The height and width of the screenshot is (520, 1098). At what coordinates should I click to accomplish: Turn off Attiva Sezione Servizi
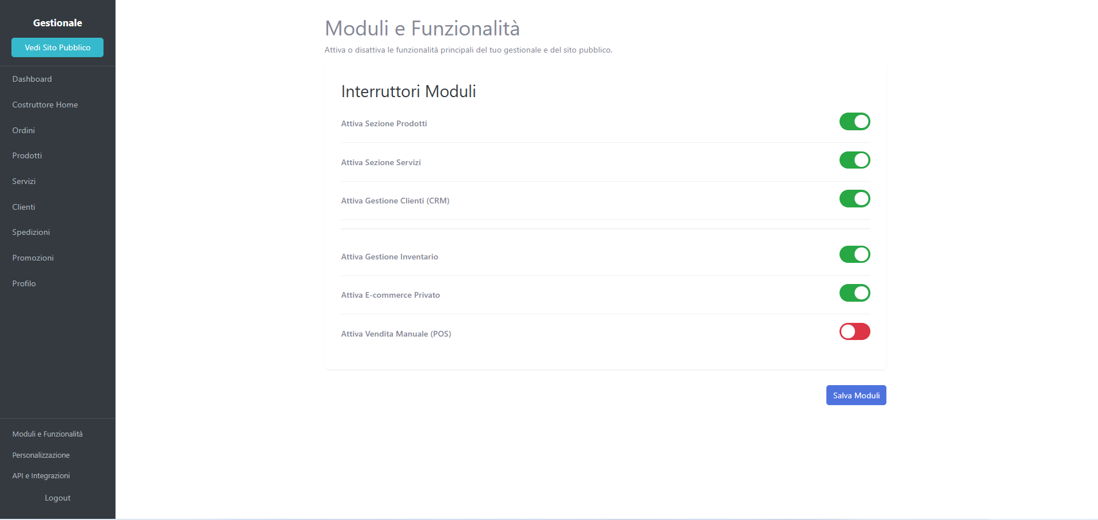point(854,160)
